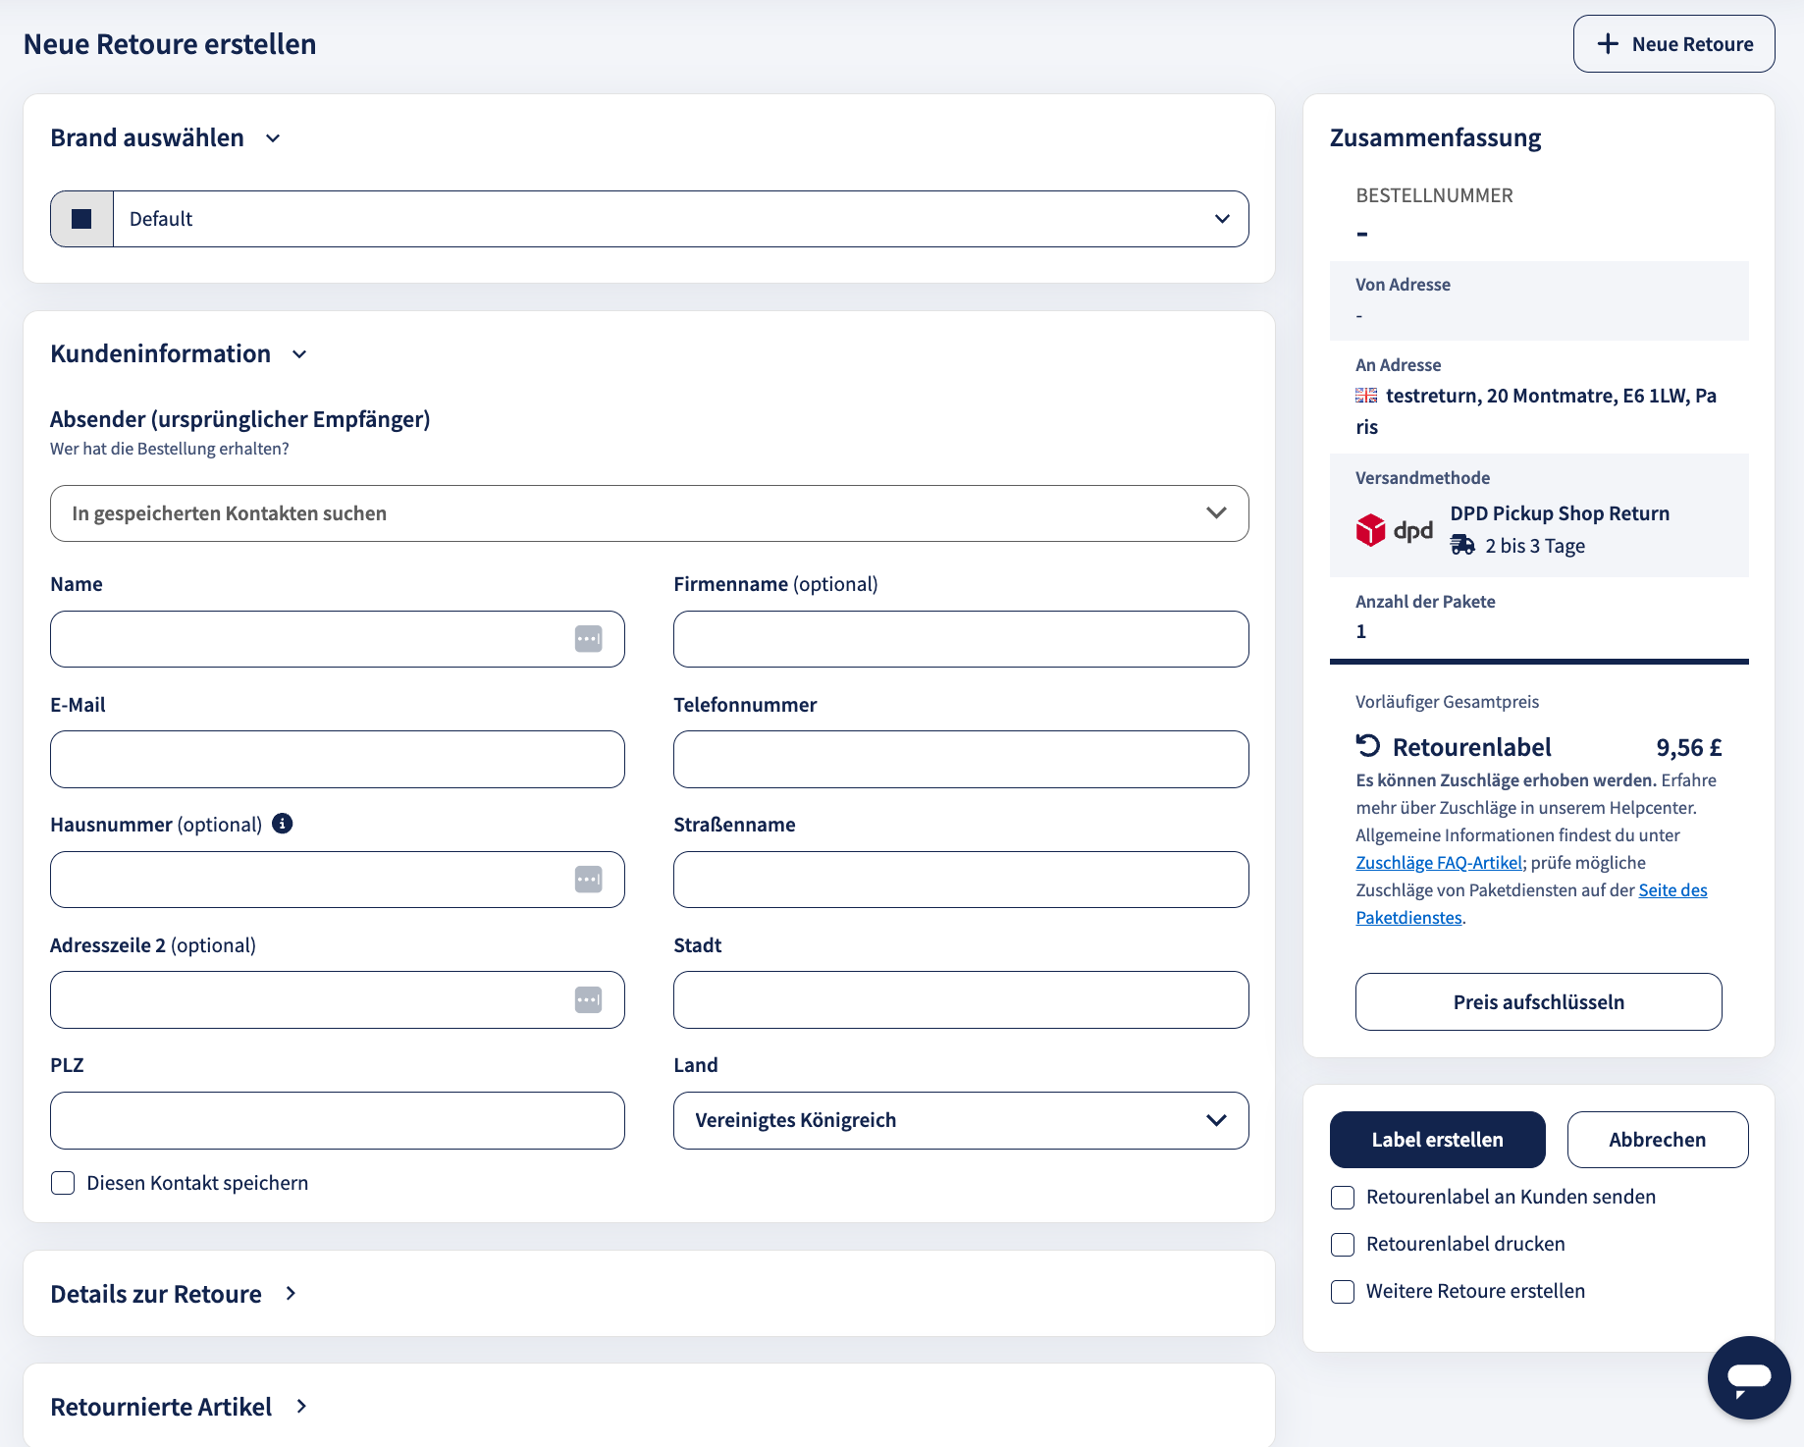
Task: Click the autofill icon in Hausnummer field
Action: 588,880
